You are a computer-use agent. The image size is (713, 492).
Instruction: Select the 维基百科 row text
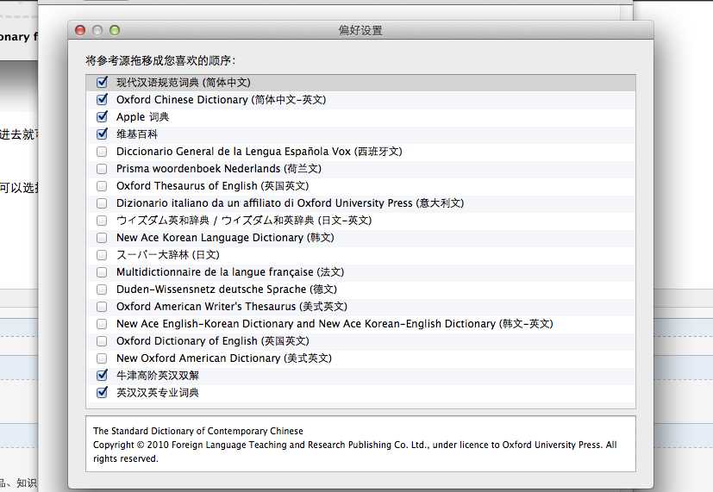coord(137,134)
